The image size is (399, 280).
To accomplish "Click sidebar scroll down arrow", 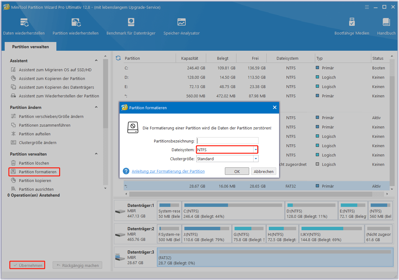I will click(x=105, y=188).
